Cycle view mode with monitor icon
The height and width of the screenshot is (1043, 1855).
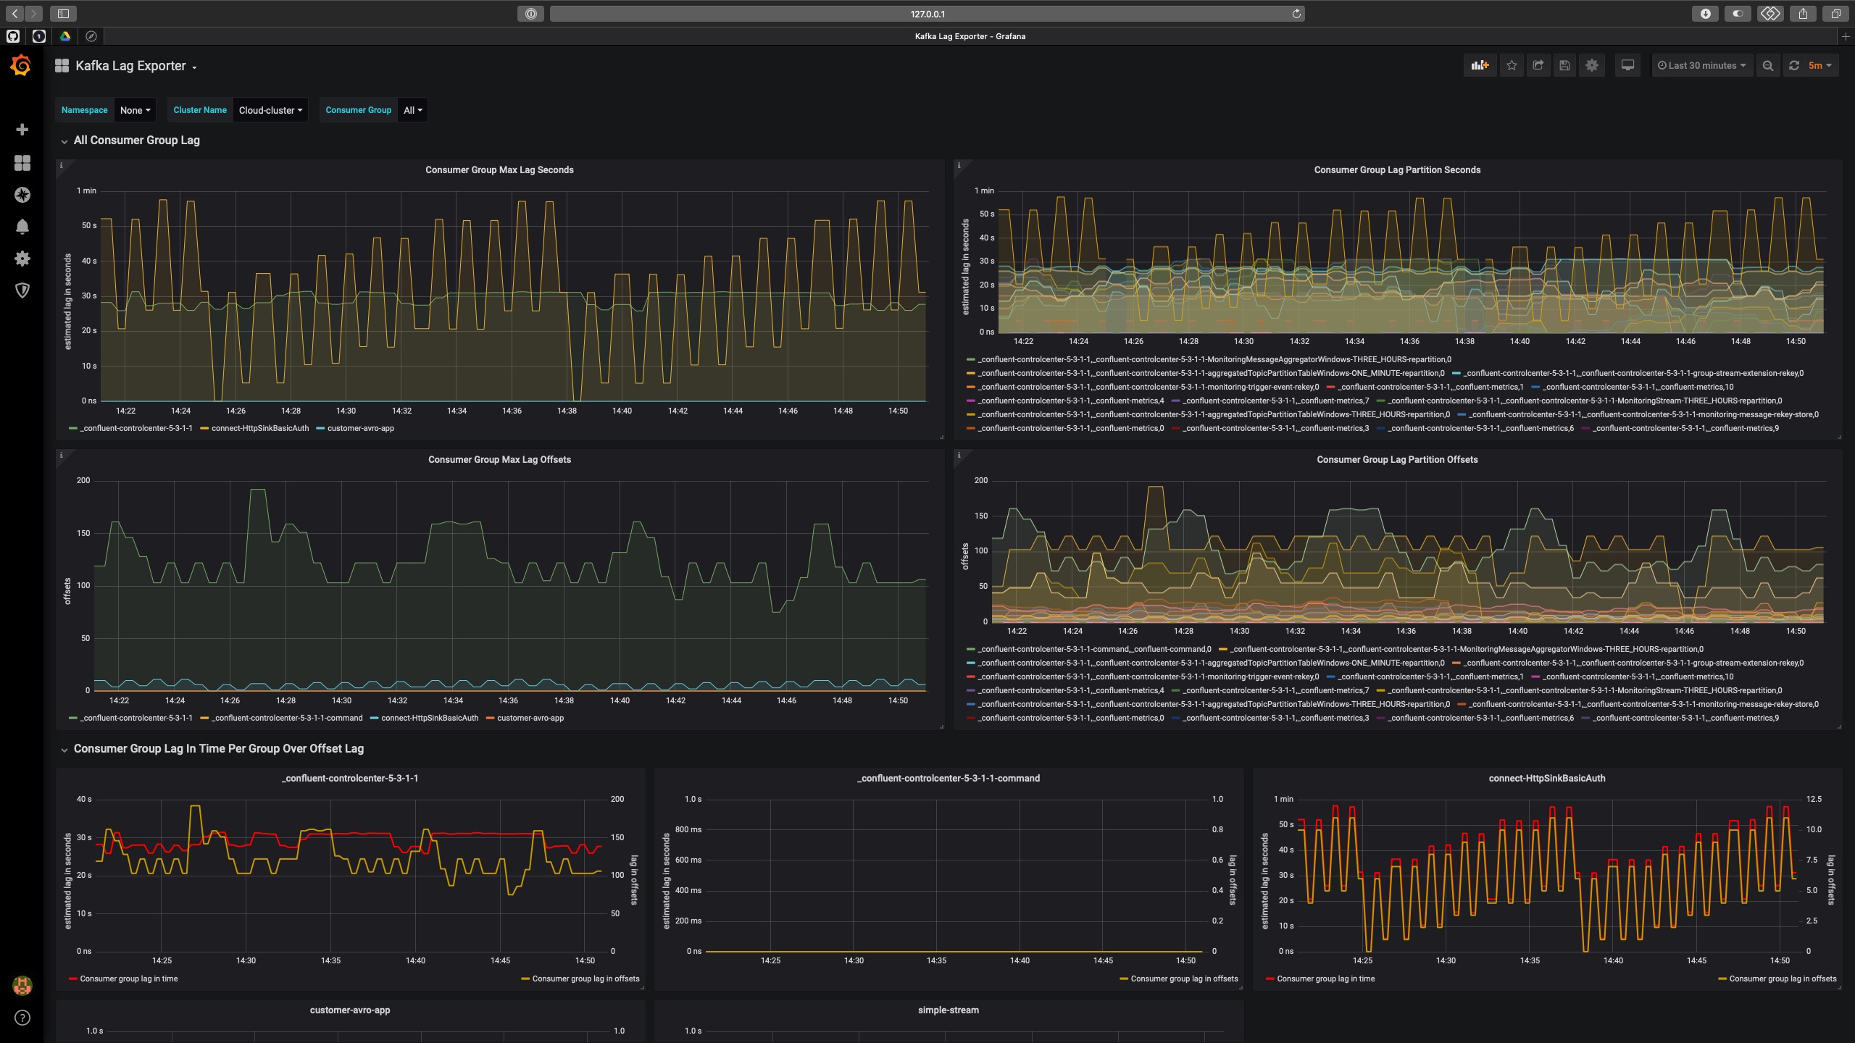(1627, 65)
